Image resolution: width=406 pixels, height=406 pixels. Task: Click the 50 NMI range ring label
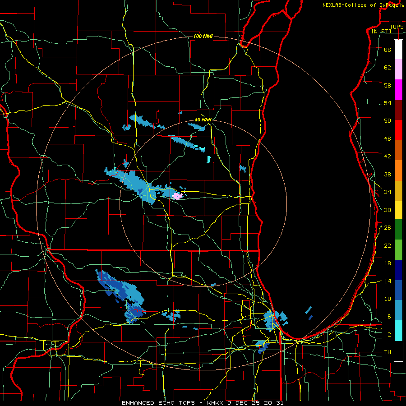[203, 120]
